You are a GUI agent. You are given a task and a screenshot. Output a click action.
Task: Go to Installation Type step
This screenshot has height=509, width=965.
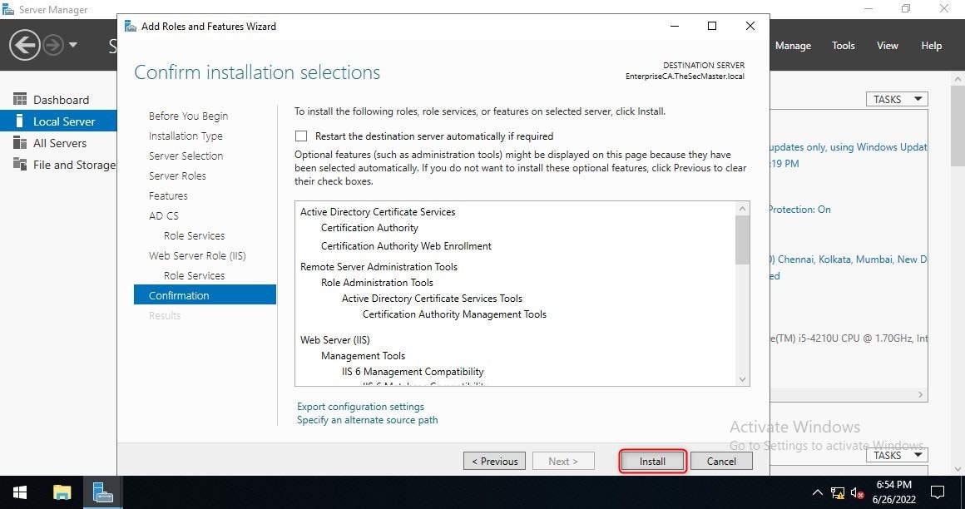coord(186,136)
